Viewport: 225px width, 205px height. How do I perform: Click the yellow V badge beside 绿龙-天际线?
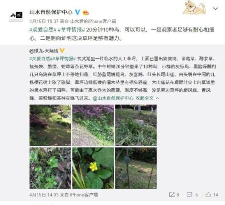[62, 51]
